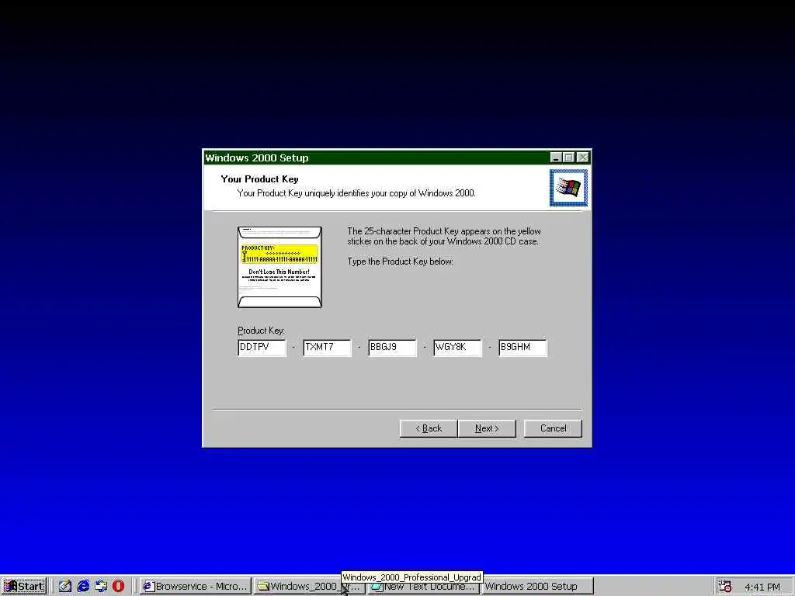This screenshot has height=596, width=795.
Task: Click the Product Key sticker illustration
Action: click(279, 267)
